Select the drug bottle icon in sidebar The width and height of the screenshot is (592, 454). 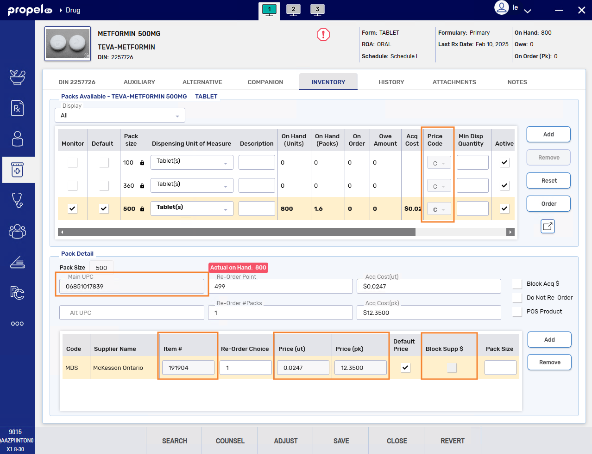pos(18,170)
